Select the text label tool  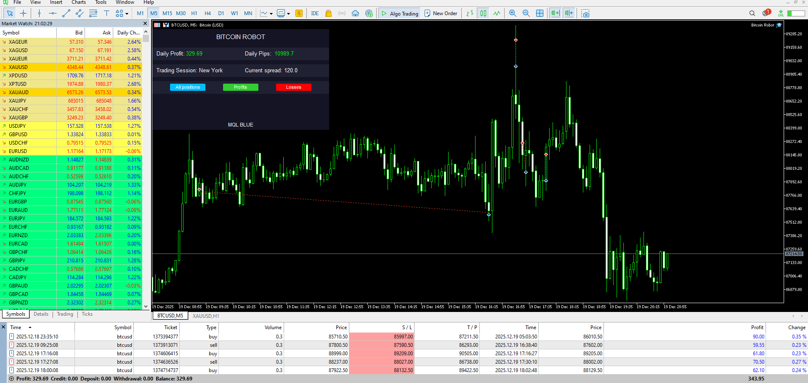[x=106, y=13]
